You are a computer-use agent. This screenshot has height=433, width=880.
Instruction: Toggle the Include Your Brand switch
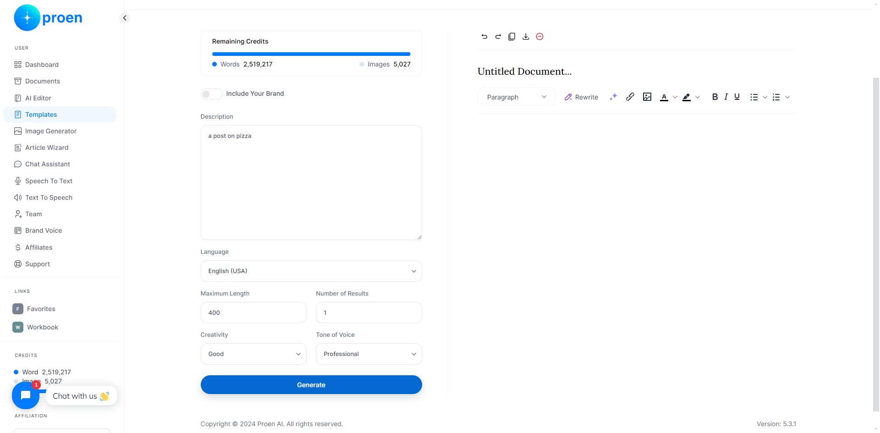(211, 93)
